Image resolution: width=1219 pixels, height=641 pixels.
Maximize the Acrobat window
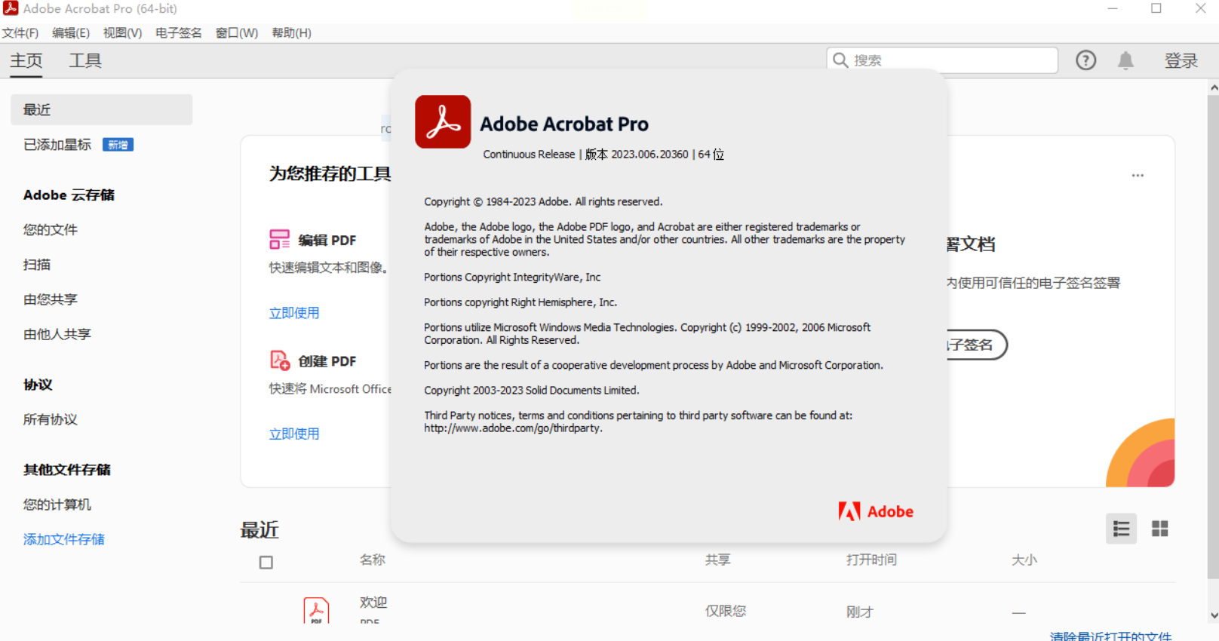[1156, 8]
